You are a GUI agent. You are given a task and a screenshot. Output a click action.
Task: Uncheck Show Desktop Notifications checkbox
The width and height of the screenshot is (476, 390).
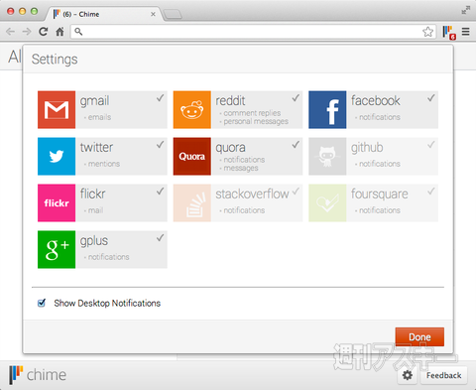[42, 303]
